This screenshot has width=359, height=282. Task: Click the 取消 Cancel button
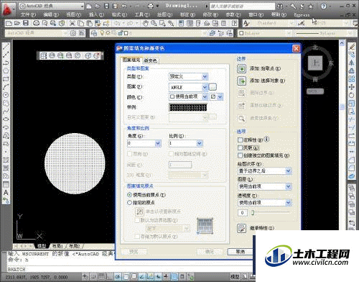pyautogui.click(x=240, y=251)
